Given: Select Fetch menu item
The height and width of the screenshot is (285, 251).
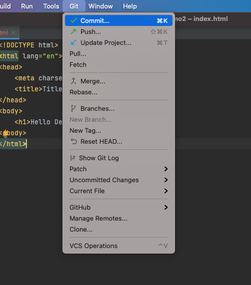Looking at the screenshot, I should click(x=118, y=64).
